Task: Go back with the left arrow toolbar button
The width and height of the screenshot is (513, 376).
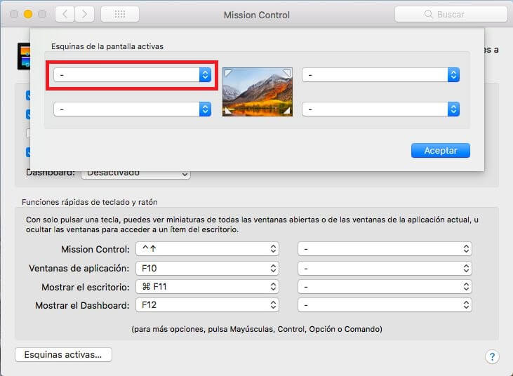Action: point(65,15)
